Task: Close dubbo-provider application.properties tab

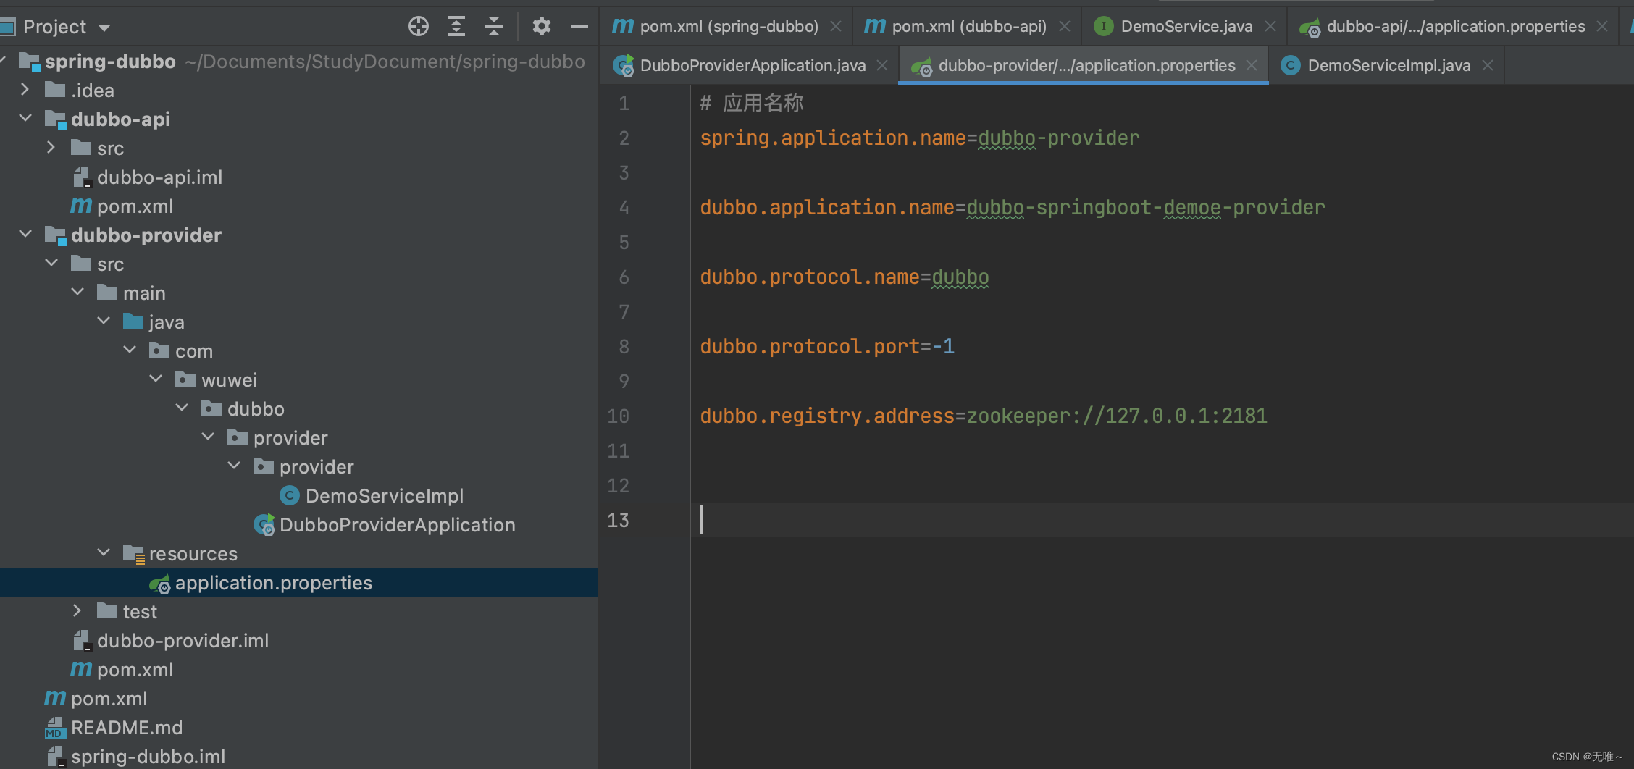Action: 1252,66
